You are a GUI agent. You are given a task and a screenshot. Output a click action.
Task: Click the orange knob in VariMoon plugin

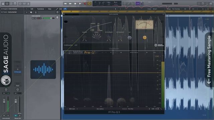click(x=145, y=37)
